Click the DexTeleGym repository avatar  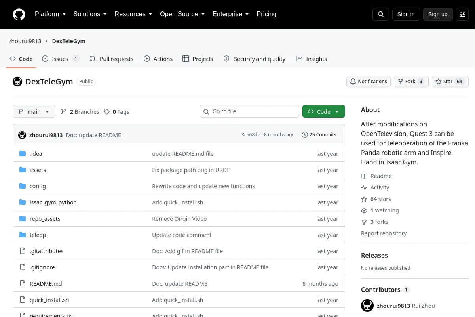17,82
